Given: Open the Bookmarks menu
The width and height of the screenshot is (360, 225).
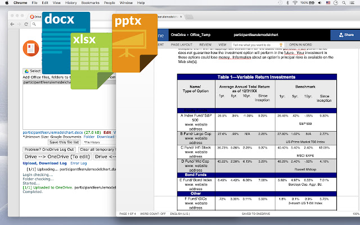Looking at the screenshot, I should (90, 3).
